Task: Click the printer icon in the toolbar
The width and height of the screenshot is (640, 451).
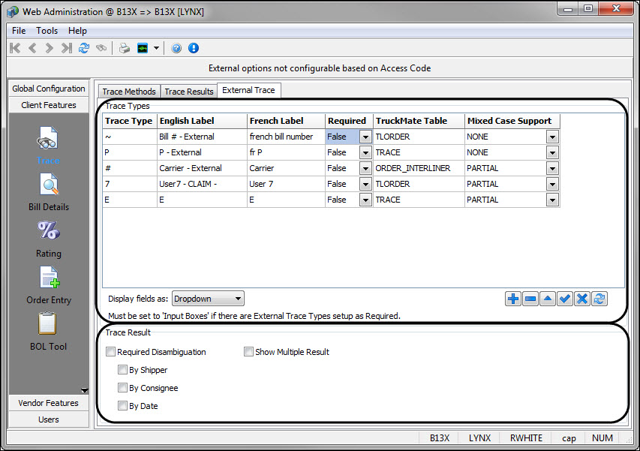Action: [125, 48]
